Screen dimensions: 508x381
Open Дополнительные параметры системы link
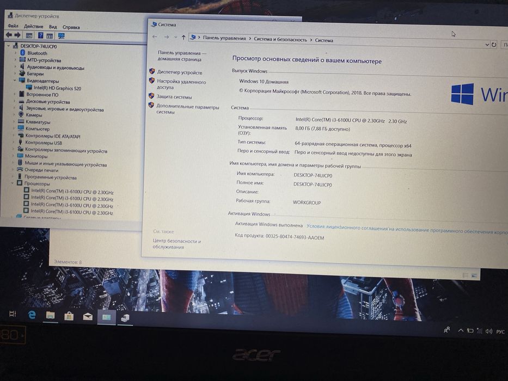tap(188, 109)
